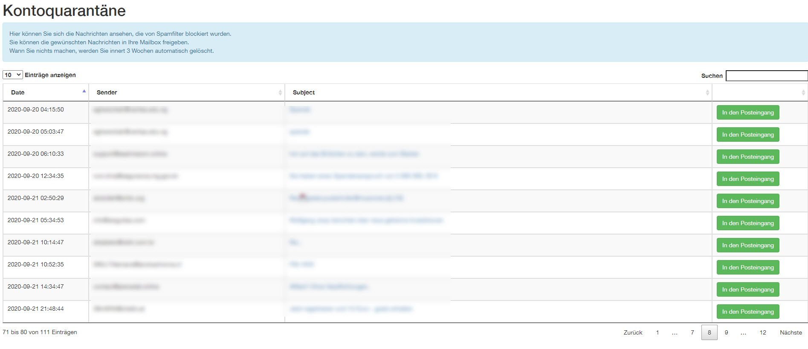Deliver the 2020-09-21 02:50:29 message to inbox
The height and width of the screenshot is (349, 808).
coord(747,201)
